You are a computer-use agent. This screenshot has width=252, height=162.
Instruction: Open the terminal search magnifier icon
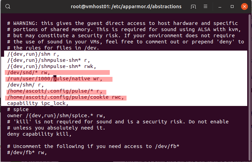click(8, 6)
